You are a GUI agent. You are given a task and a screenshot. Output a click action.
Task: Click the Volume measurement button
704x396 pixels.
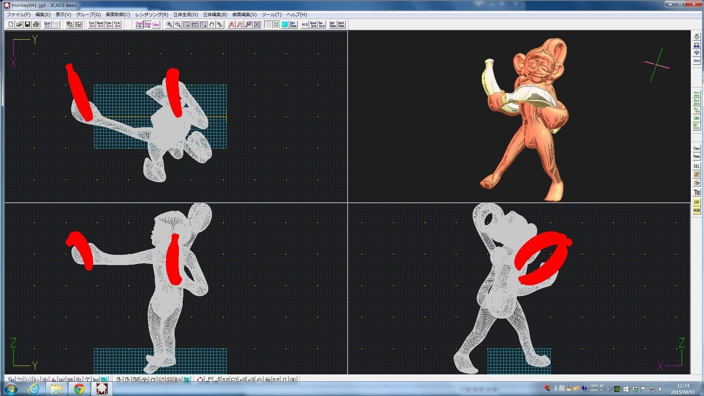(696, 94)
